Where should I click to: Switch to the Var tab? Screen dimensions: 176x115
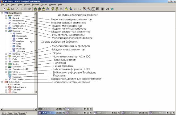pyautogui.click(x=15, y=113)
